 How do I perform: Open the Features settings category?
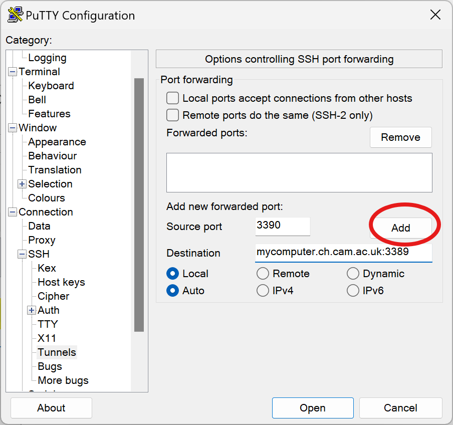[49, 114]
